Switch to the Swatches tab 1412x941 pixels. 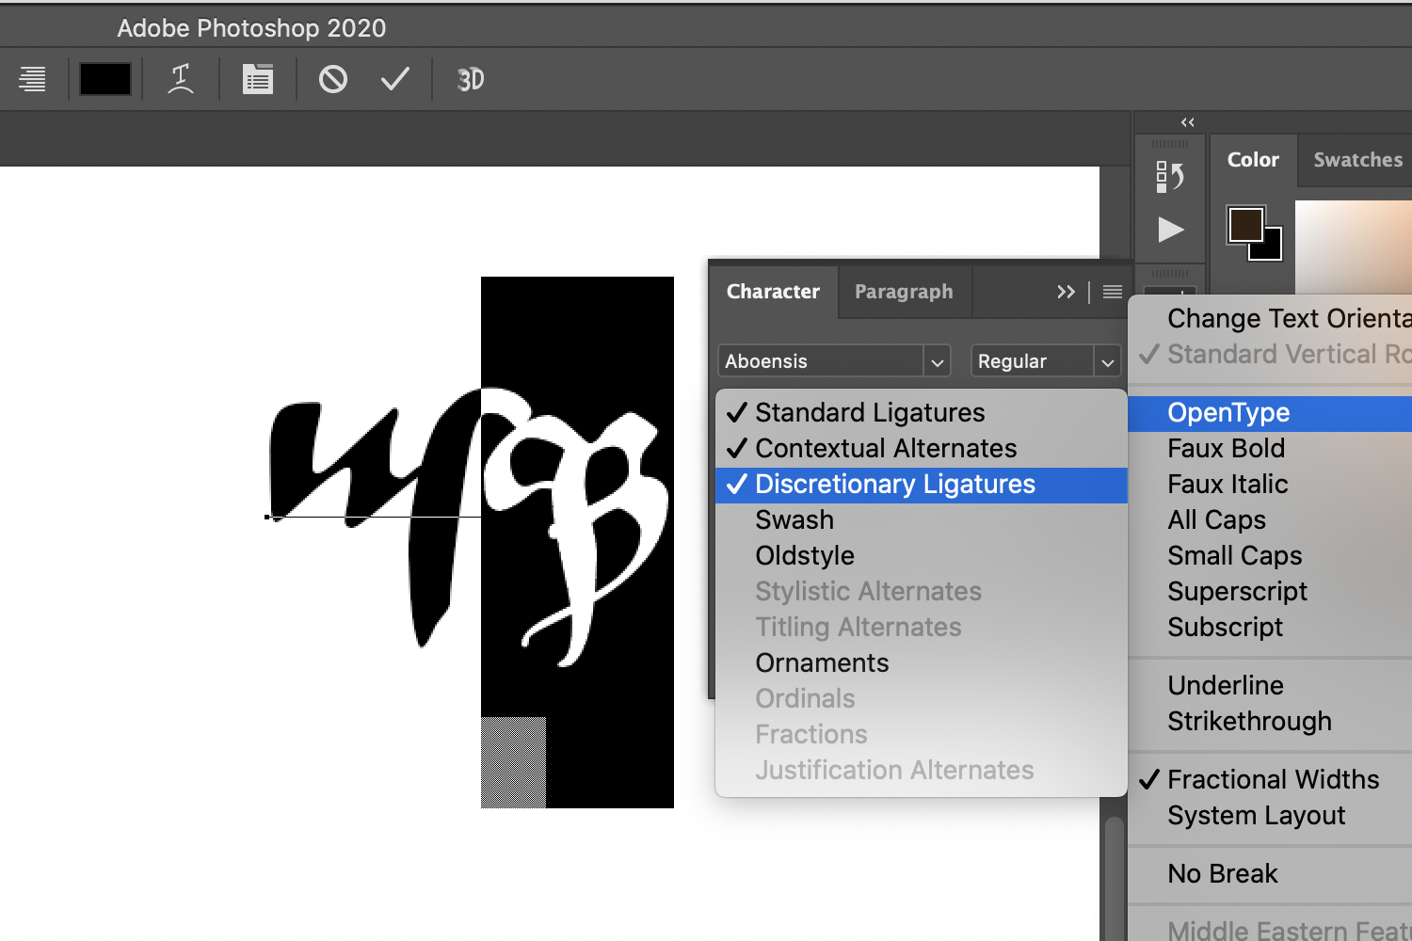(x=1357, y=160)
